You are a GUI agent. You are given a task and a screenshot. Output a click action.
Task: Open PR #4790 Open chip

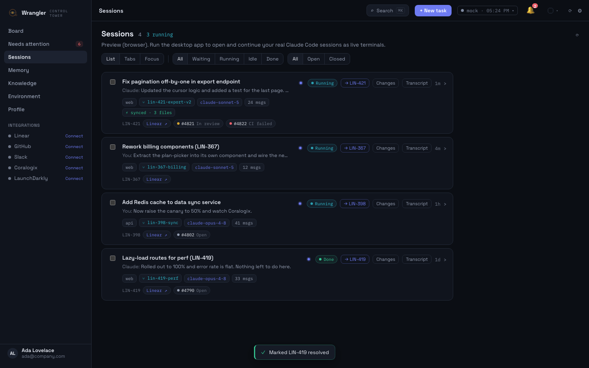click(x=191, y=290)
